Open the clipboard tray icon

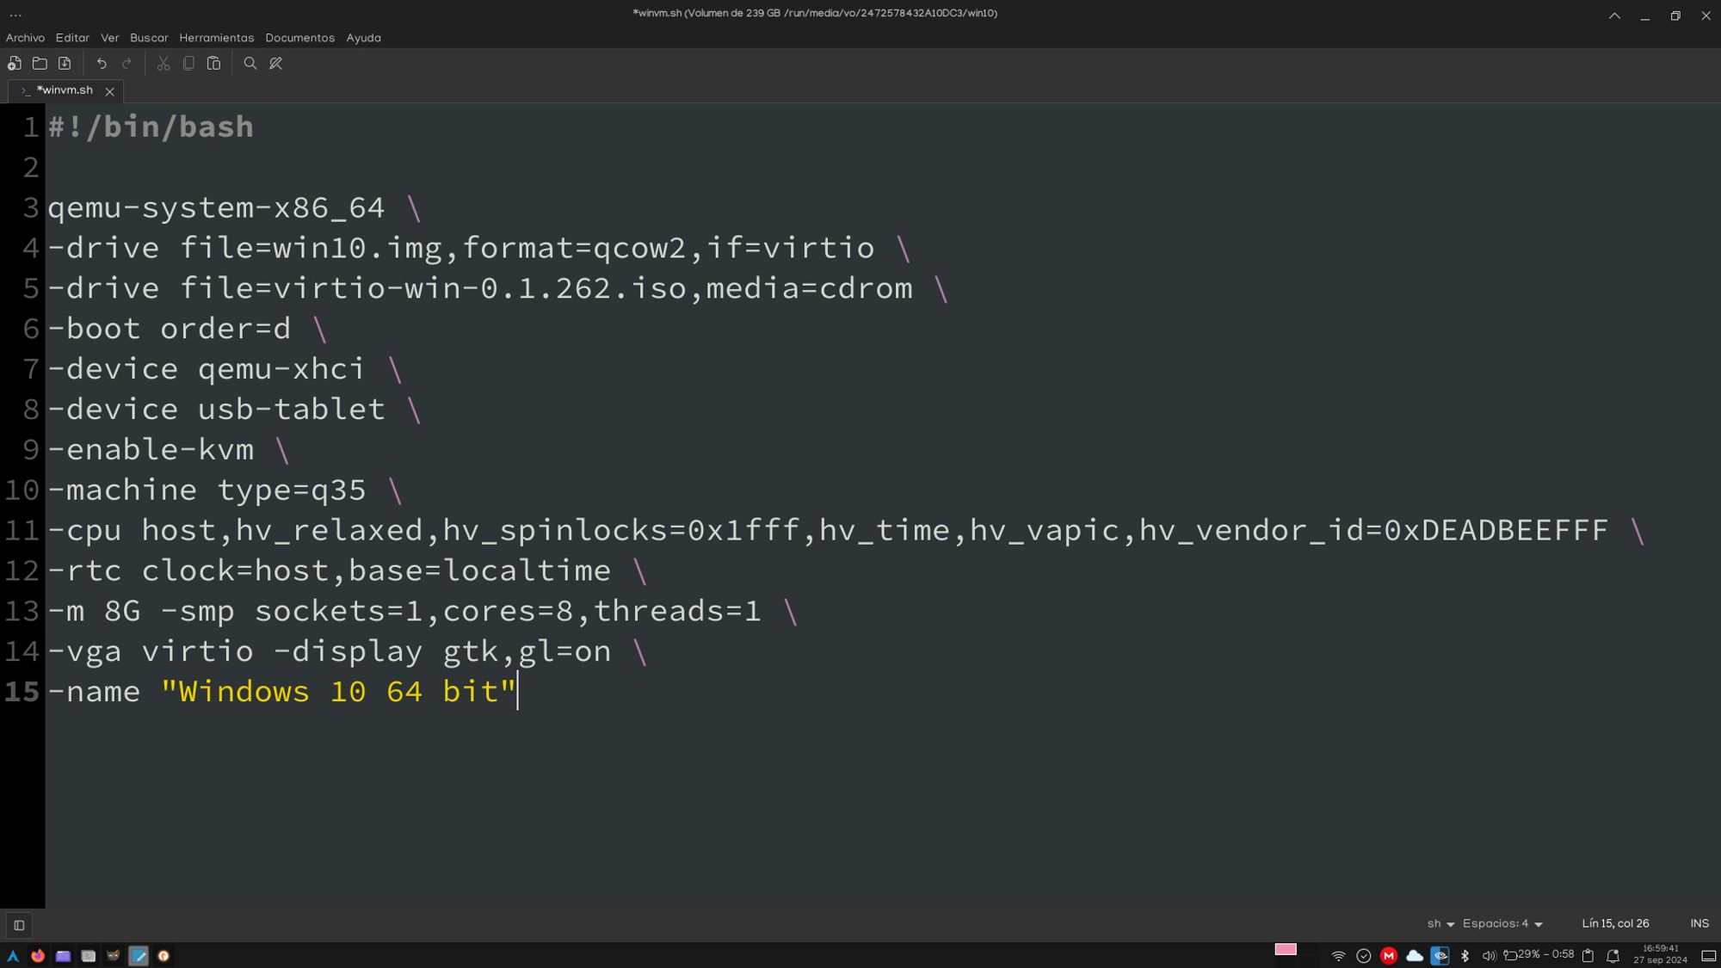tap(1588, 956)
